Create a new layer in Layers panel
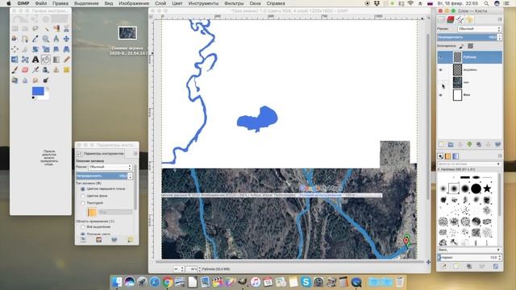 [441, 144]
